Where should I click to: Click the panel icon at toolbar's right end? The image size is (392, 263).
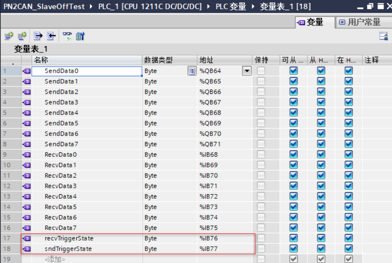point(383,37)
